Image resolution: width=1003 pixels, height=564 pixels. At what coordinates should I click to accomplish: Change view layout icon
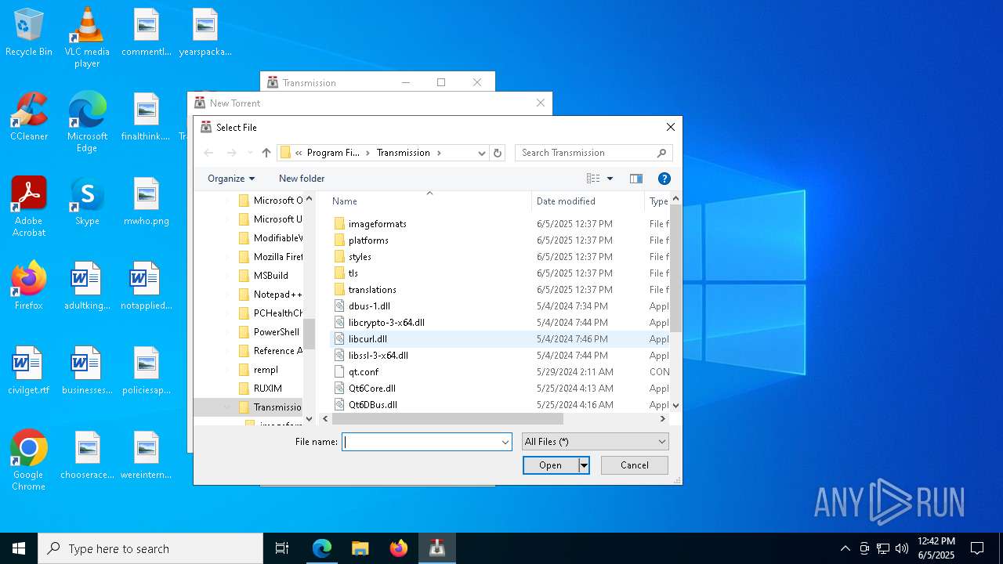(593, 179)
